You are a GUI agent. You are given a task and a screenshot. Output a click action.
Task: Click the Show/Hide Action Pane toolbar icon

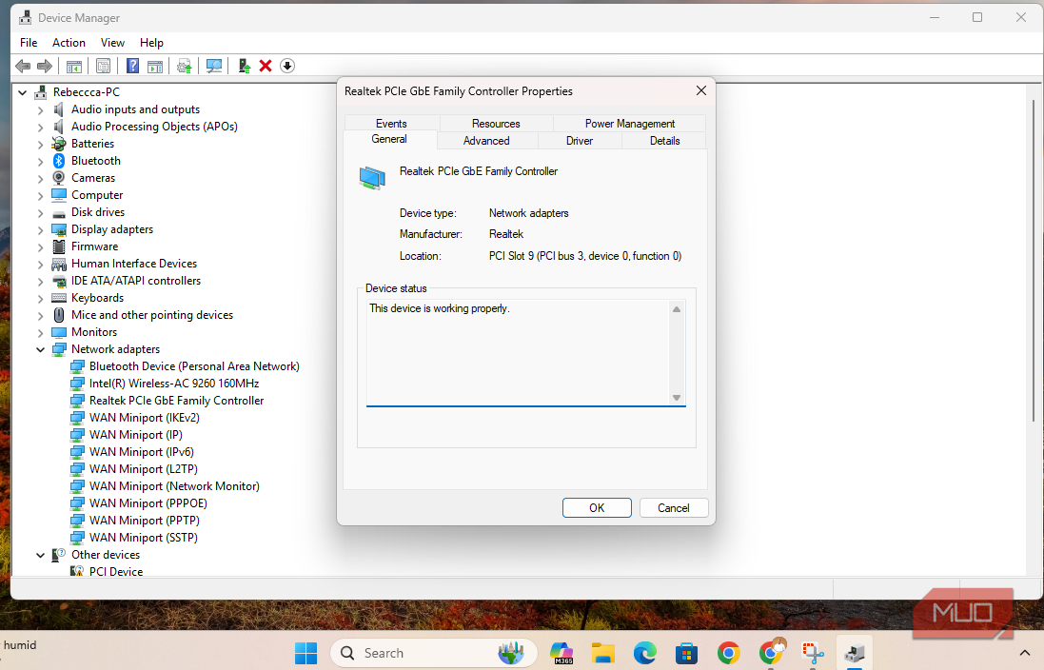click(x=155, y=66)
